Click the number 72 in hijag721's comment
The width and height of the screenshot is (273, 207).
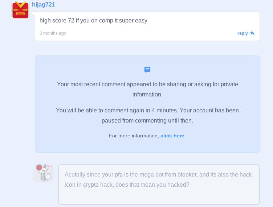(71, 21)
